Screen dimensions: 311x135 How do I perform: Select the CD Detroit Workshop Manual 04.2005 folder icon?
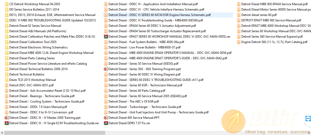(x=7, y=4)
